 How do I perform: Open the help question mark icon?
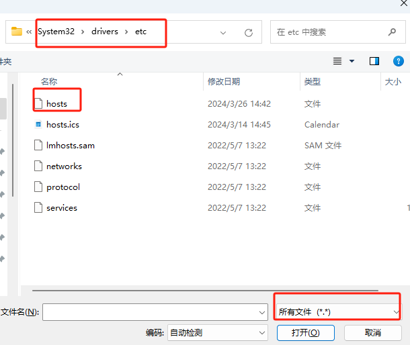point(398,61)
